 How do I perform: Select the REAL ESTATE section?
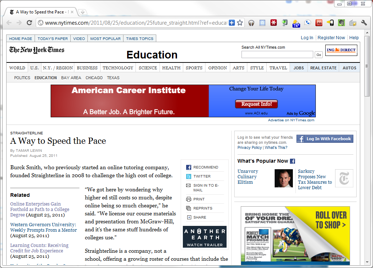click(323, 68)
